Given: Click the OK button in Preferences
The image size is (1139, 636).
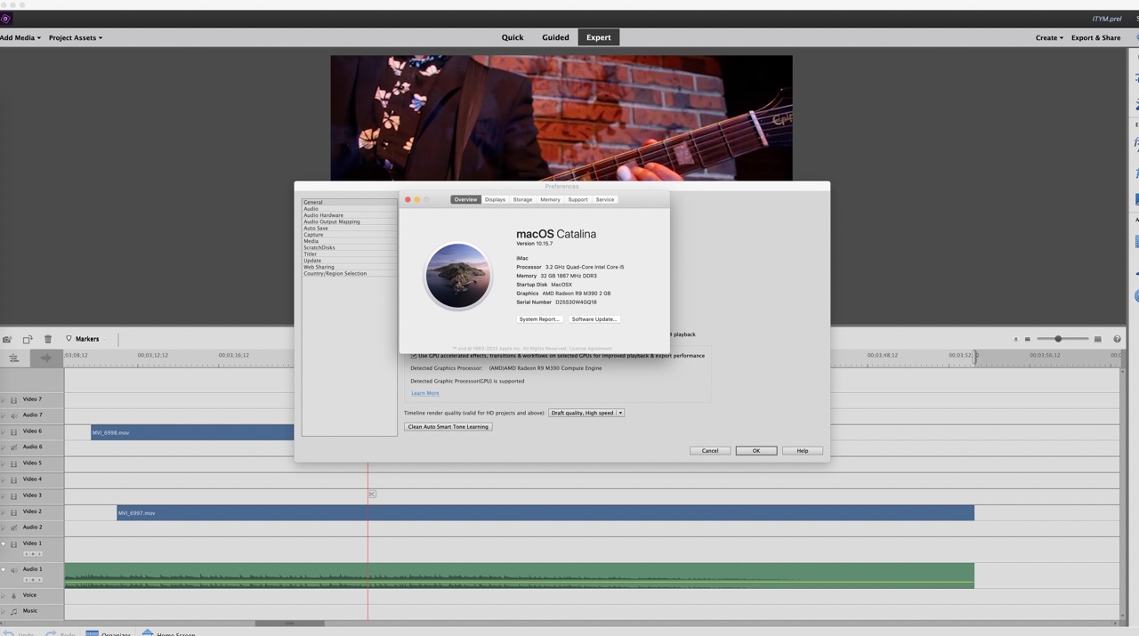Looking at the screenshot, I should 755,451.
